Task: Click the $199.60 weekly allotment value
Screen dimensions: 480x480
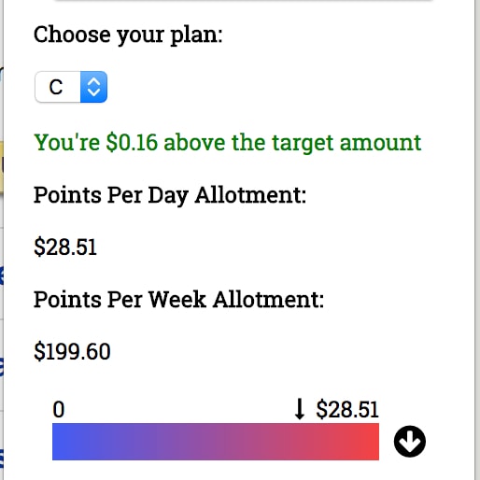Action: click(72, 352)
